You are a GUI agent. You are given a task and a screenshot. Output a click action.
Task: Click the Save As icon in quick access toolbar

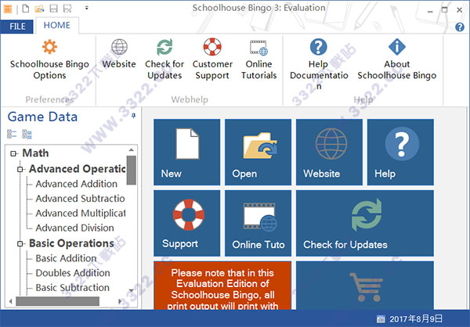(67, 9)
